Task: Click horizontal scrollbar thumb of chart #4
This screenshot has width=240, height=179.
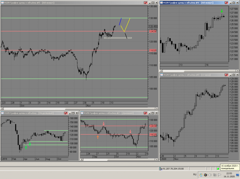Action: (210, 71)
